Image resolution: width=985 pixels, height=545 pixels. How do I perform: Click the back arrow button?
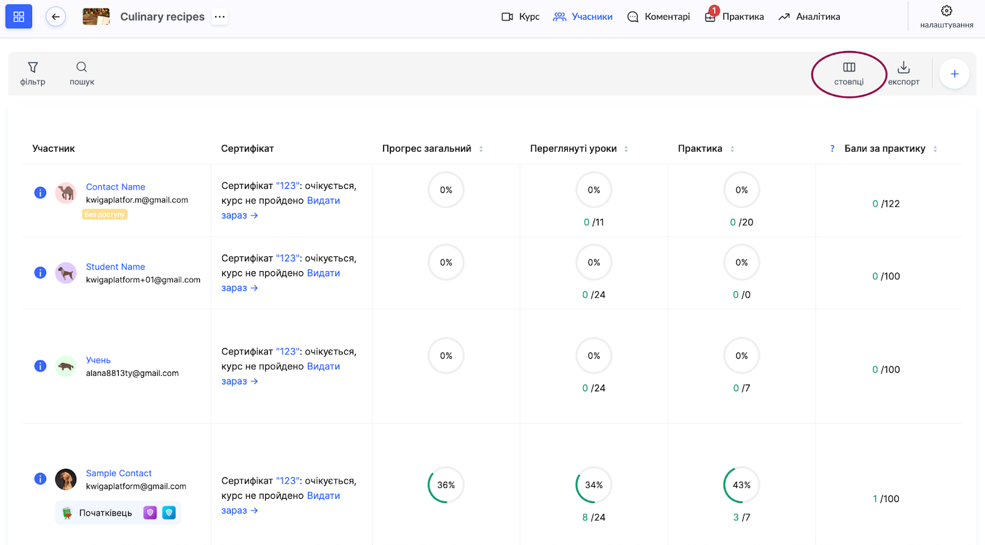[x=56, y=17]
